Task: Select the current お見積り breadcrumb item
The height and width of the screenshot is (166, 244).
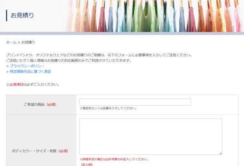Action: (x=28, y=42)
